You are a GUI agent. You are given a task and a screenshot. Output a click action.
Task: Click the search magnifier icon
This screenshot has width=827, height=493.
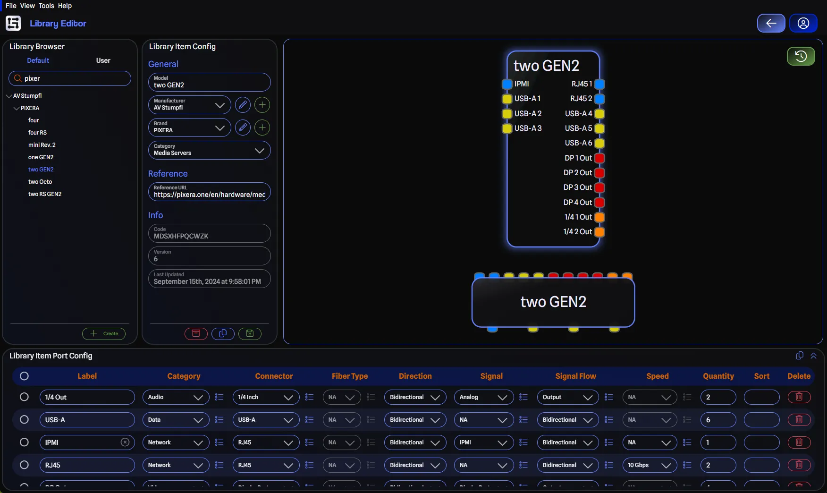coord(18,78)
